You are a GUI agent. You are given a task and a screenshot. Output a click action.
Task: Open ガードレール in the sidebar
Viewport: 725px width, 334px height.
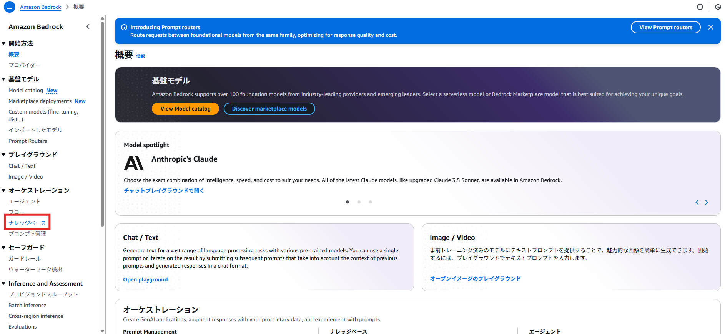[25, 259]
